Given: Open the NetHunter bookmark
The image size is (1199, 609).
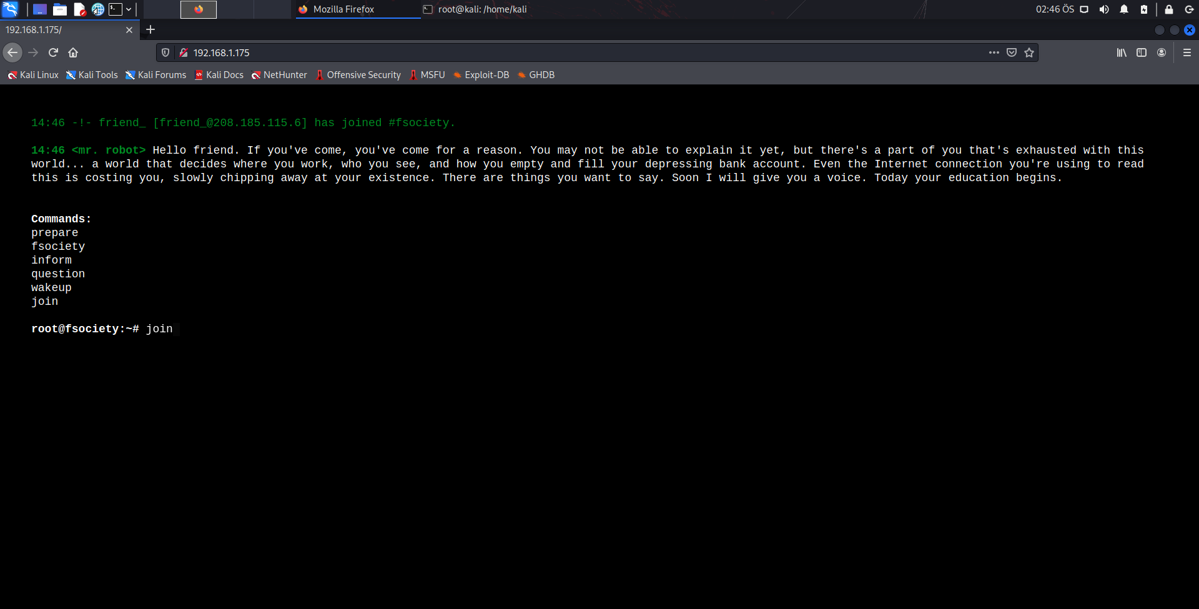Looking at the screenshot, I should pyautogui.click(x=279, y=75).
